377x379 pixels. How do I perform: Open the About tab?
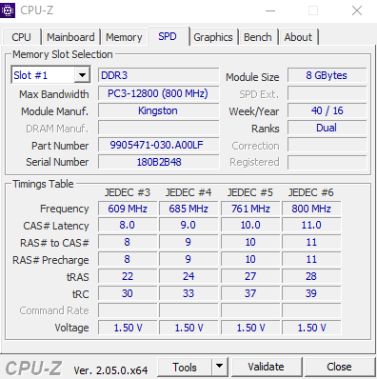pyautogui.click(x=298, y=37)
